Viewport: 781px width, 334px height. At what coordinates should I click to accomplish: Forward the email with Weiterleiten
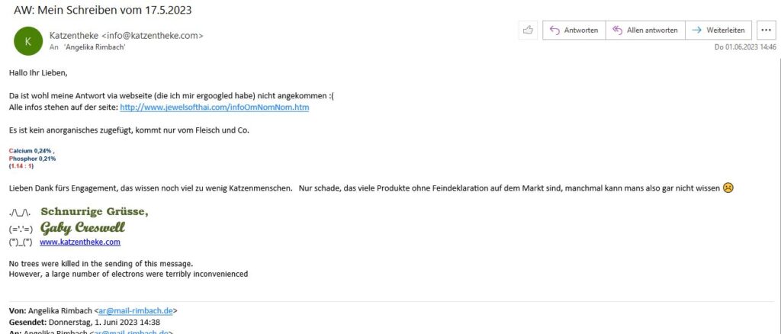[718, 31]
